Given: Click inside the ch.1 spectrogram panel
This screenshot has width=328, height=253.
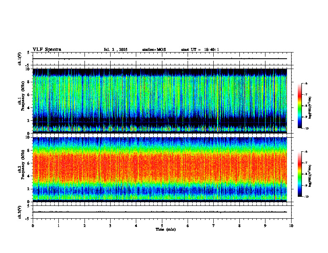Looking at the screenshot, I should pos(160,101).
